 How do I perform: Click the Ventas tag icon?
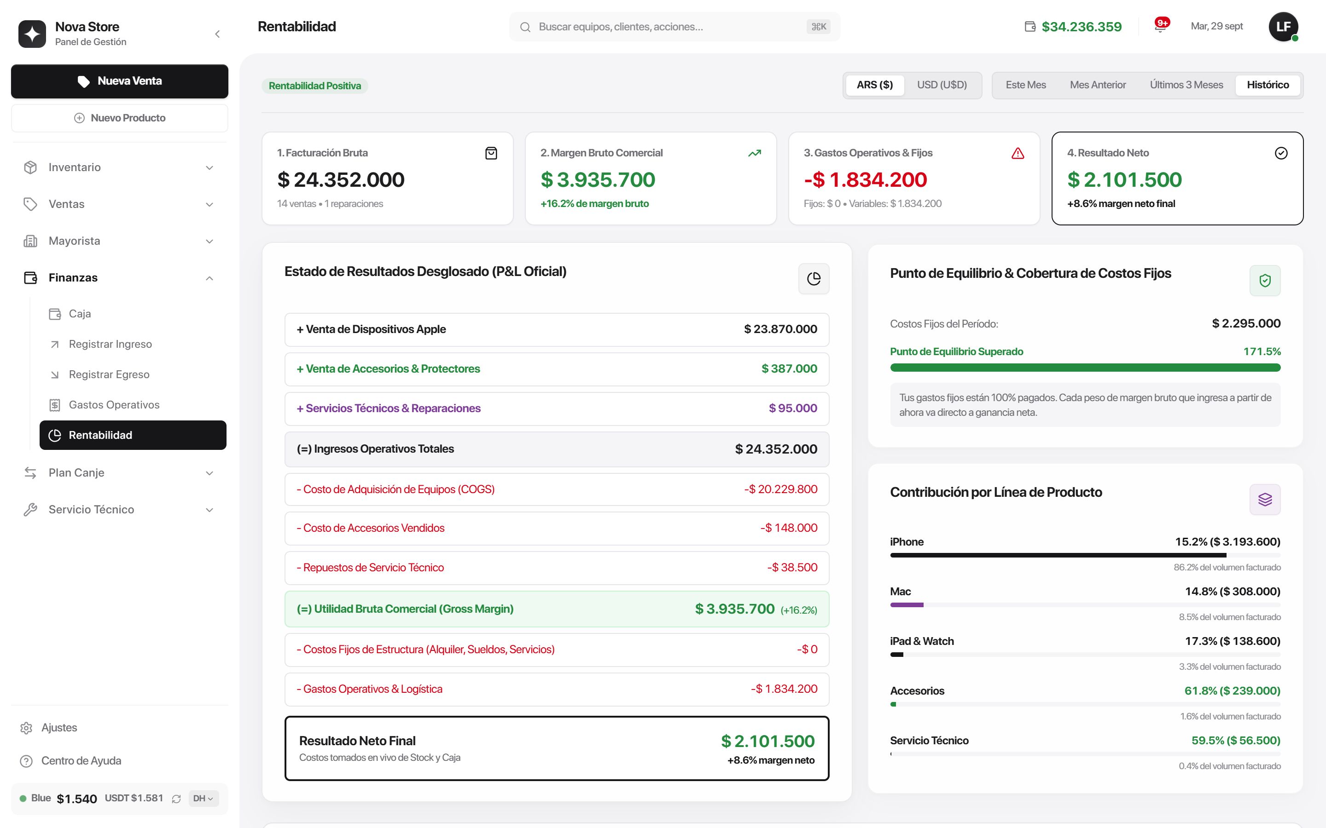pyautogui.click(x=31, y=204)
